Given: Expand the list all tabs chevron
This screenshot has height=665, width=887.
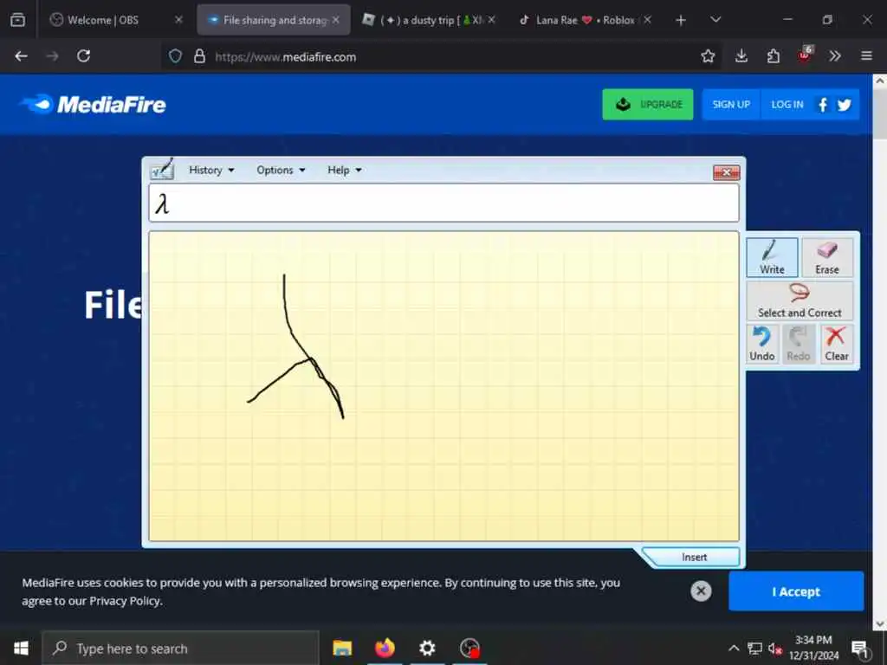Looking at the screenshot, I should pos(715,20).
